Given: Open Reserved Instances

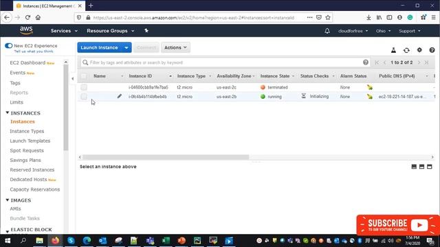Looking at the screenshot, I should [32, 169].
